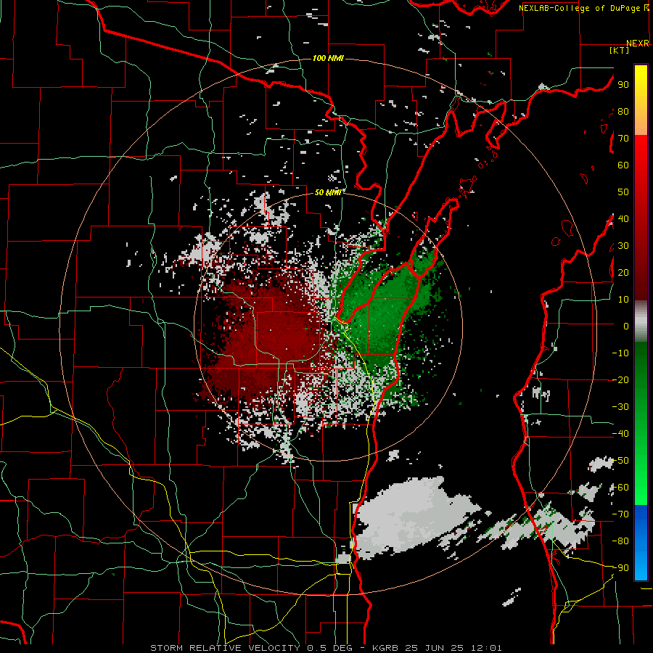The width and height of the screenshot is (653, 653).
Task: Click the 90 value on the velocity scale
Action: tap(623, 85)
